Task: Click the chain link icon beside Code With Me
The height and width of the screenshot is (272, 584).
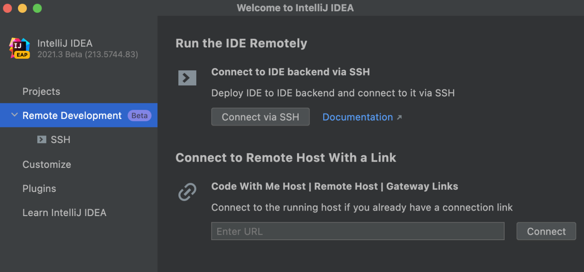Action: click(187, 192)
